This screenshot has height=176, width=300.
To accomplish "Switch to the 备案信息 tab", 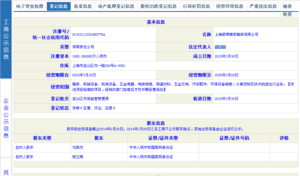I will [83, 6].
